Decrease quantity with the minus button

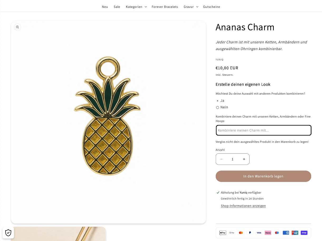pyautogui.click(x=221, y=159)
